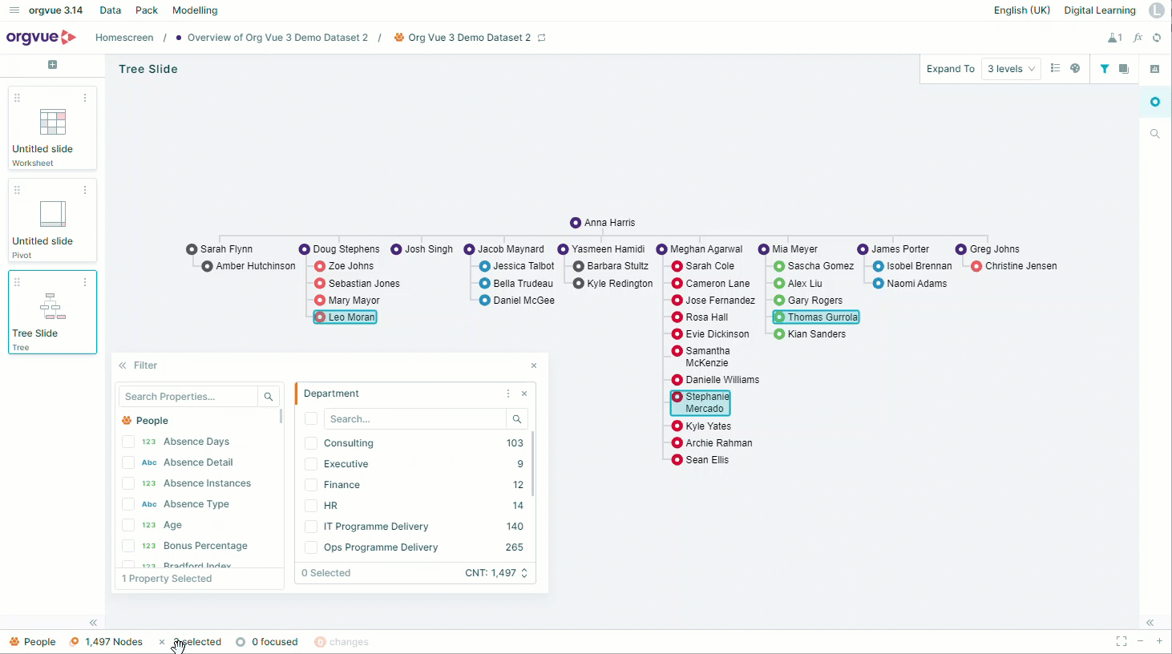
Task: Click the Digital Learning link
Action: pos(1100,10)
